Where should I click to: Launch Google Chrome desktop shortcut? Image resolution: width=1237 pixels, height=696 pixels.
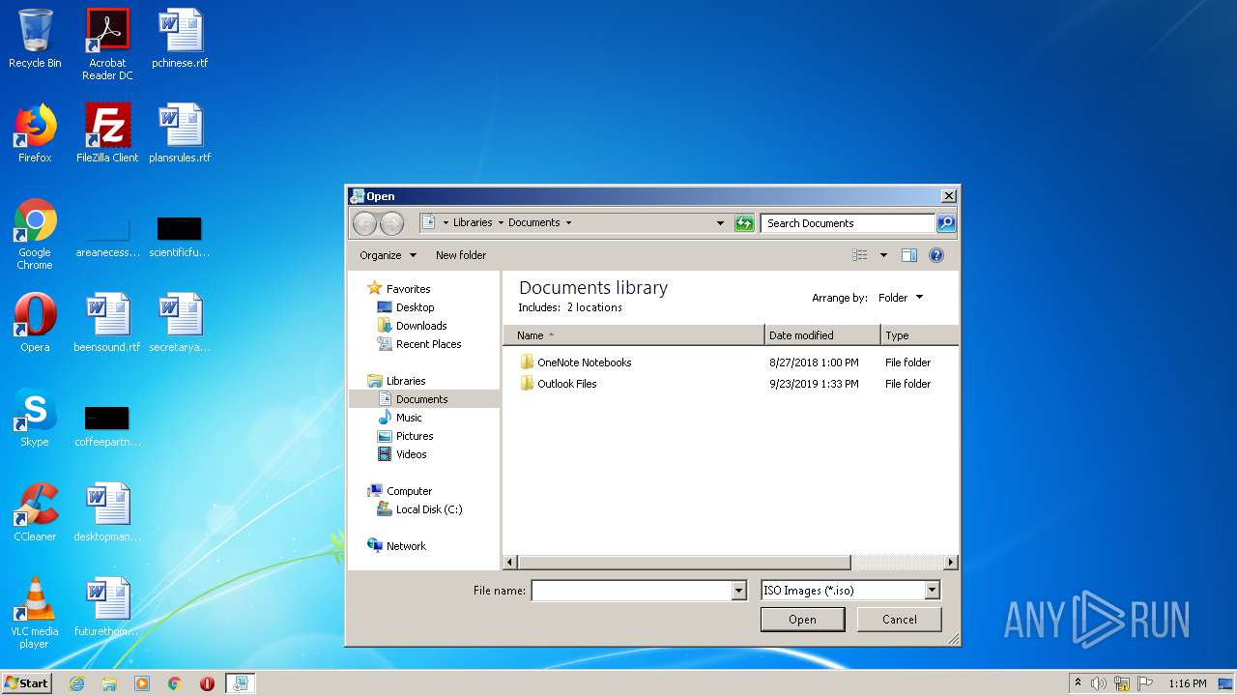35,234
